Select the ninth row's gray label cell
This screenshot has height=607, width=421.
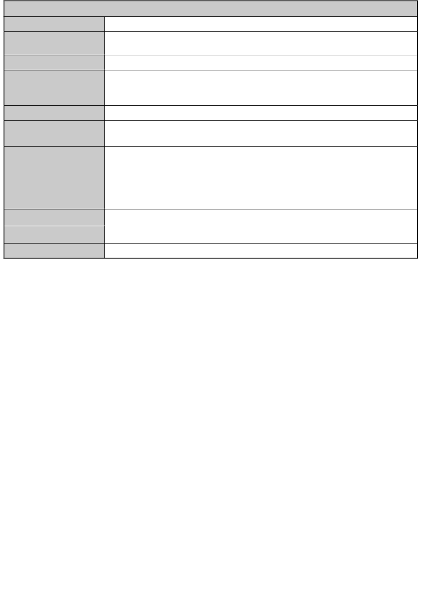[54, 234]
